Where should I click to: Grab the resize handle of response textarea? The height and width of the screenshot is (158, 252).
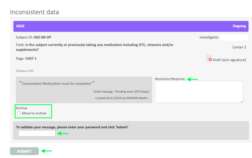click(x=242, y=101)
